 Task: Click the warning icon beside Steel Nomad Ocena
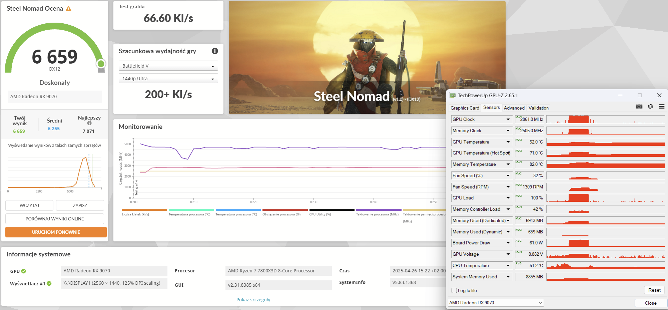(x=68, y=9)
